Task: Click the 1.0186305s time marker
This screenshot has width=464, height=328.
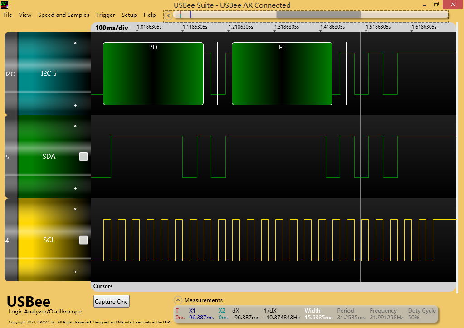Action: [x=149, y=27]
